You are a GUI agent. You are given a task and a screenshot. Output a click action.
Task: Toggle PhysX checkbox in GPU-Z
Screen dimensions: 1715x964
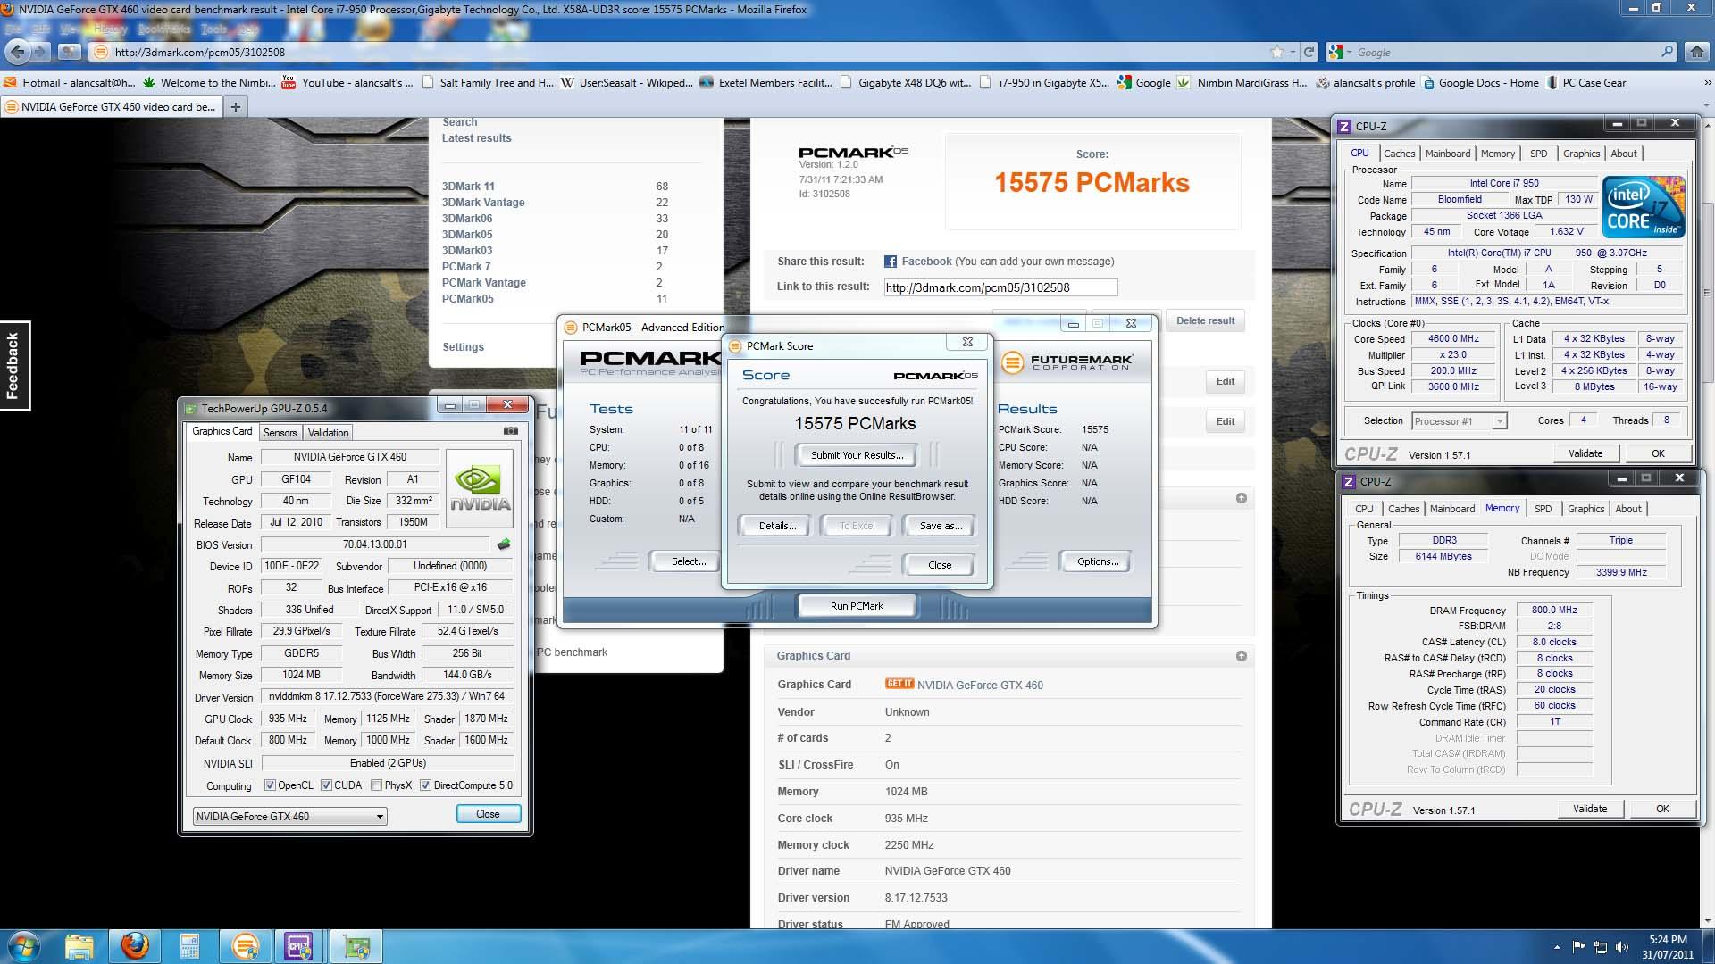377,785
